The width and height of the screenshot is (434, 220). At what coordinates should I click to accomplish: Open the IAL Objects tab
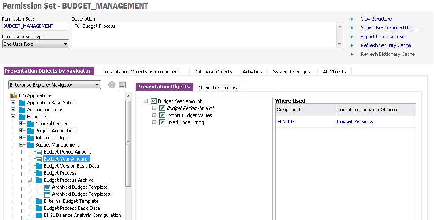point(333,72)
